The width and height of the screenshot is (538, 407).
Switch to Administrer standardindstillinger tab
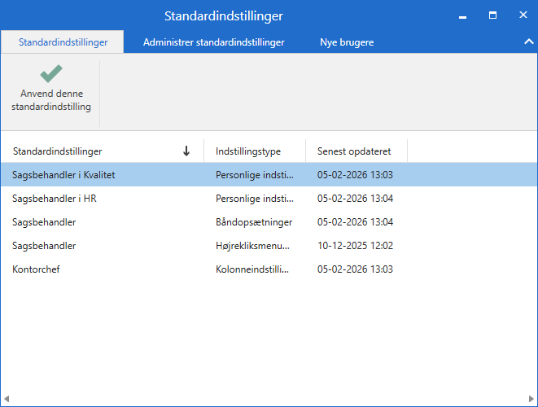(x=213, y=42)
